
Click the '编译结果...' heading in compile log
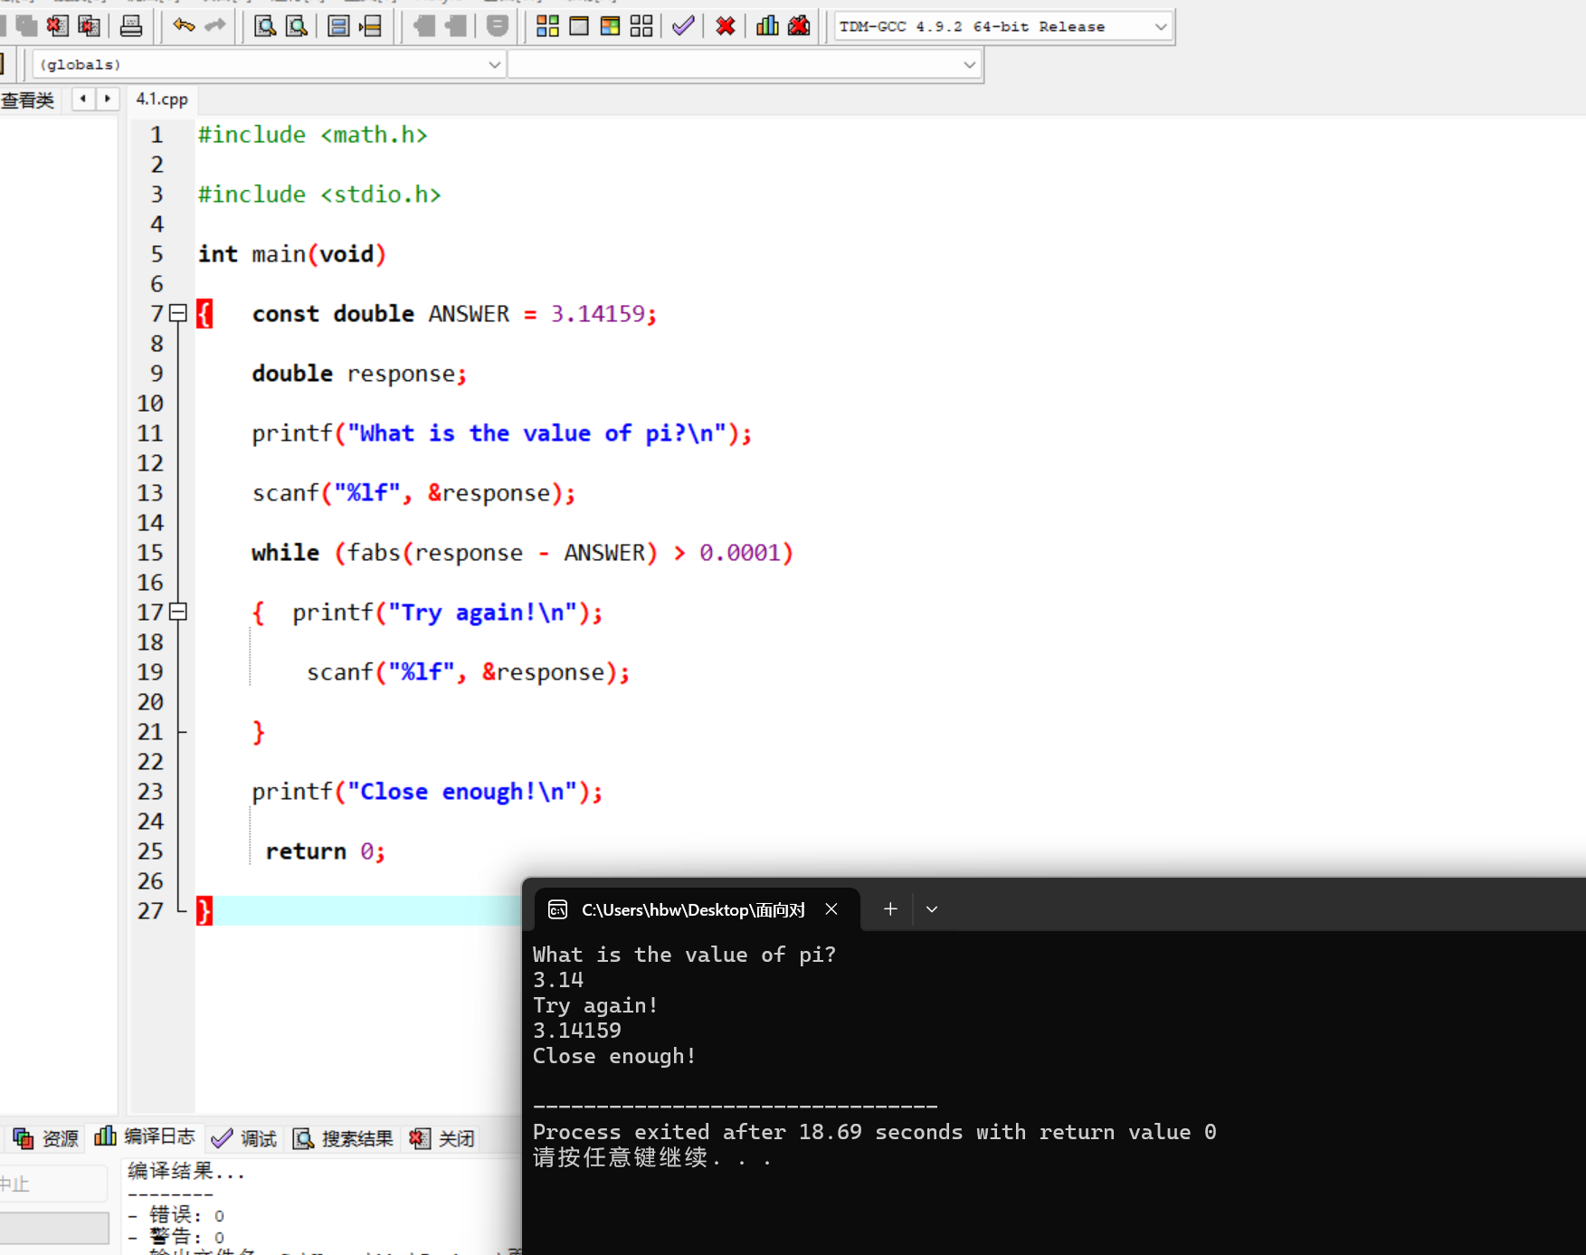click(186, 1172)
